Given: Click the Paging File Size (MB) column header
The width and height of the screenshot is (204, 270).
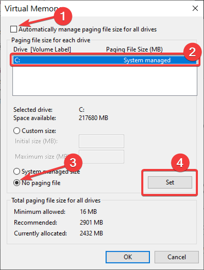Looking at the screenshot, I should tap(134, 50).
